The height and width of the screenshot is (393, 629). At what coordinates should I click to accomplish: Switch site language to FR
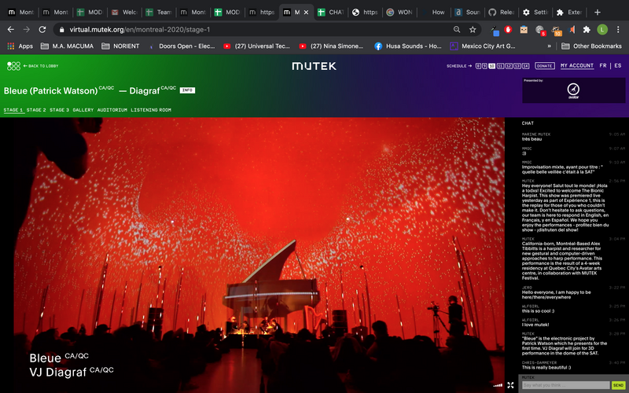click(603, 65)
